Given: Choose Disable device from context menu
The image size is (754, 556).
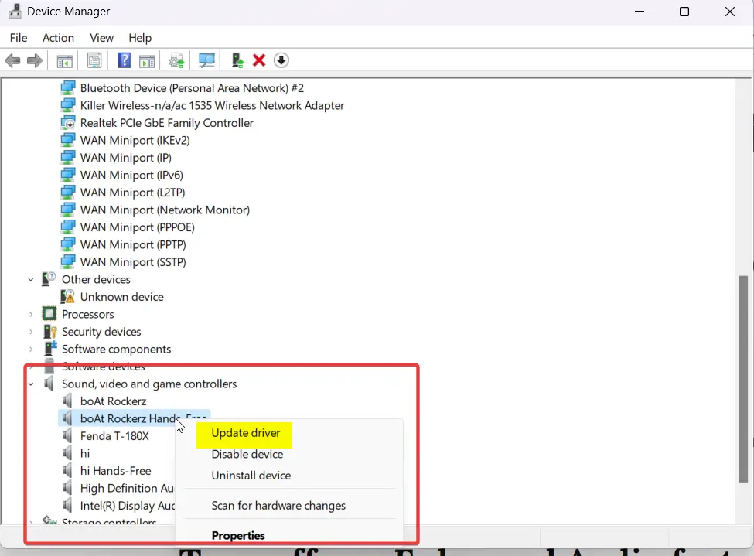Looking at the screenshot, I should 247,454.
